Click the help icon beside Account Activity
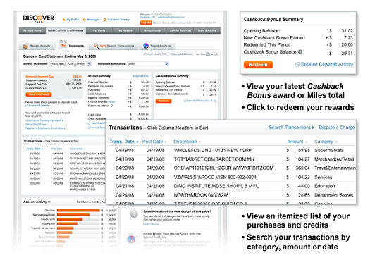 click(x=49, y=202)
